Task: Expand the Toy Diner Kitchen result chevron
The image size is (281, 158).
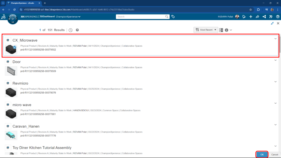Action: pos(276,146)
